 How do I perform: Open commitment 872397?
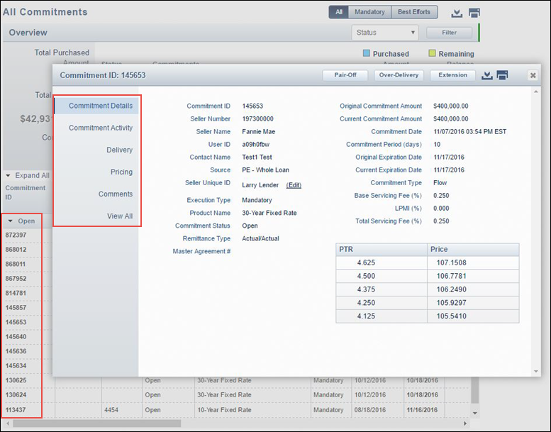tap(16, 236)
